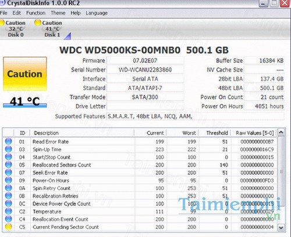
Task: Click the Firmware value 07.02E07
Action: (x=145, y=60)
